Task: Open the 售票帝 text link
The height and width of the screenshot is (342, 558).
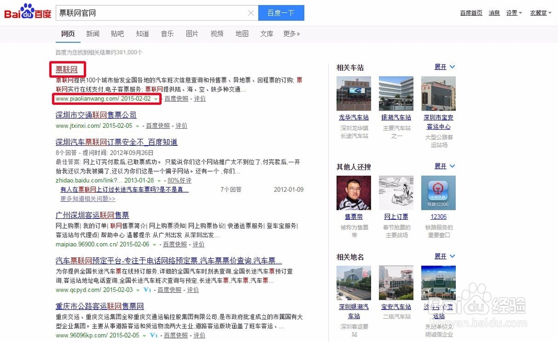Action: [x=354, y=216]
